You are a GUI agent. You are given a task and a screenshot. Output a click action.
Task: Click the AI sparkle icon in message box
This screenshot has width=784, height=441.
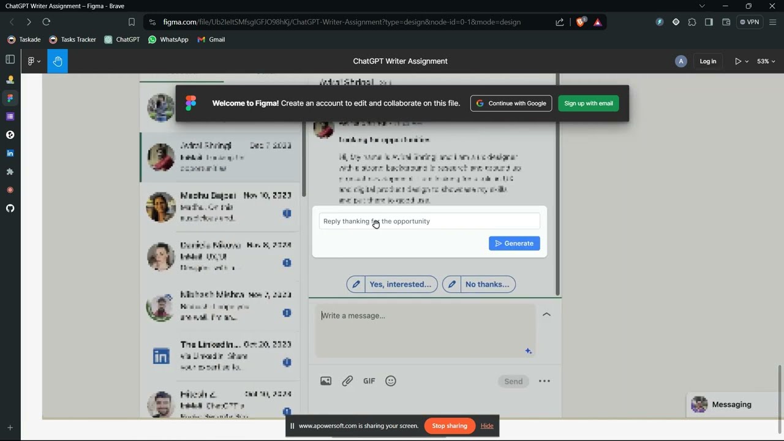(x=528, y=351)
